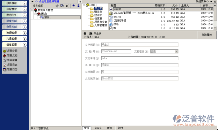Expand the 风险管理 sidebar section
Image resolution: width=218 pixels, height=130 pixels.
[x=24, y=9]
